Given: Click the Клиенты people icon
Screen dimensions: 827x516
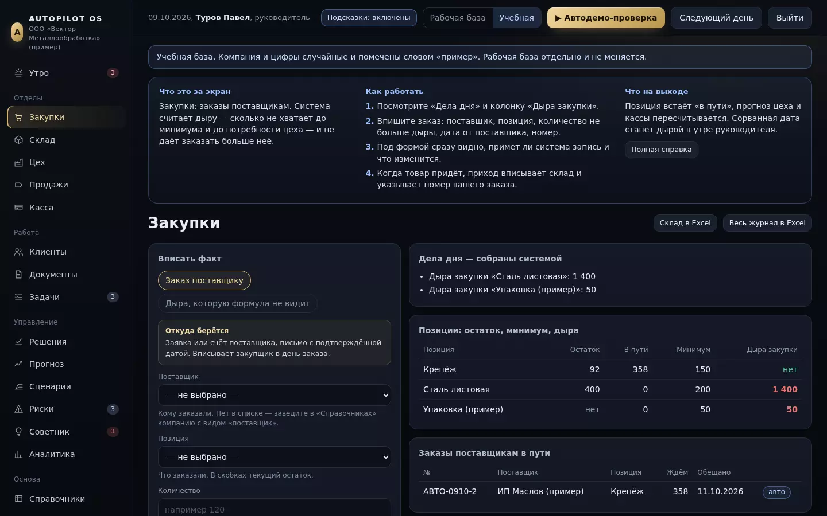Looking at the screenshot, I should [18, 252].
